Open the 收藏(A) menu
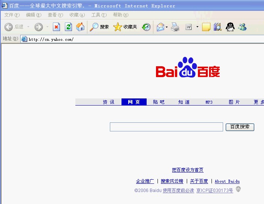Image resolution: width=264 pixels, height=204 pixels. click(x=77, y=15)
